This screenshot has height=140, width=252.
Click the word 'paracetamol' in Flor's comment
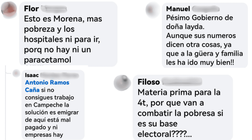click(48, 60)
